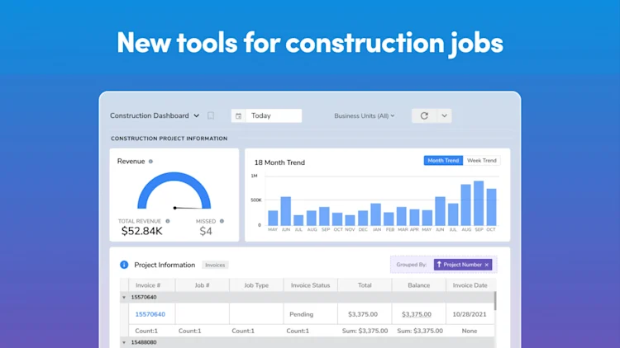The height and width of the screenshot is (348, 620).
Task: Click the info icon beside Total Revenue
Action: click(168, 221)
